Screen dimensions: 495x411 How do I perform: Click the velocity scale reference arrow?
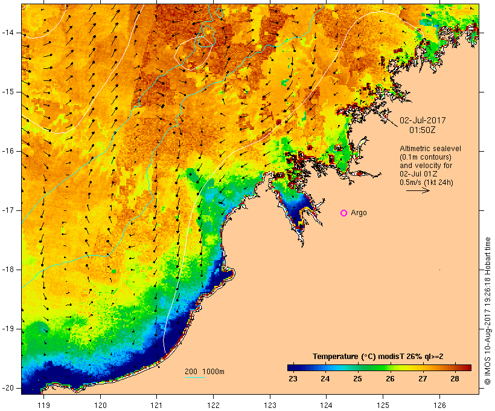(418, 190)
